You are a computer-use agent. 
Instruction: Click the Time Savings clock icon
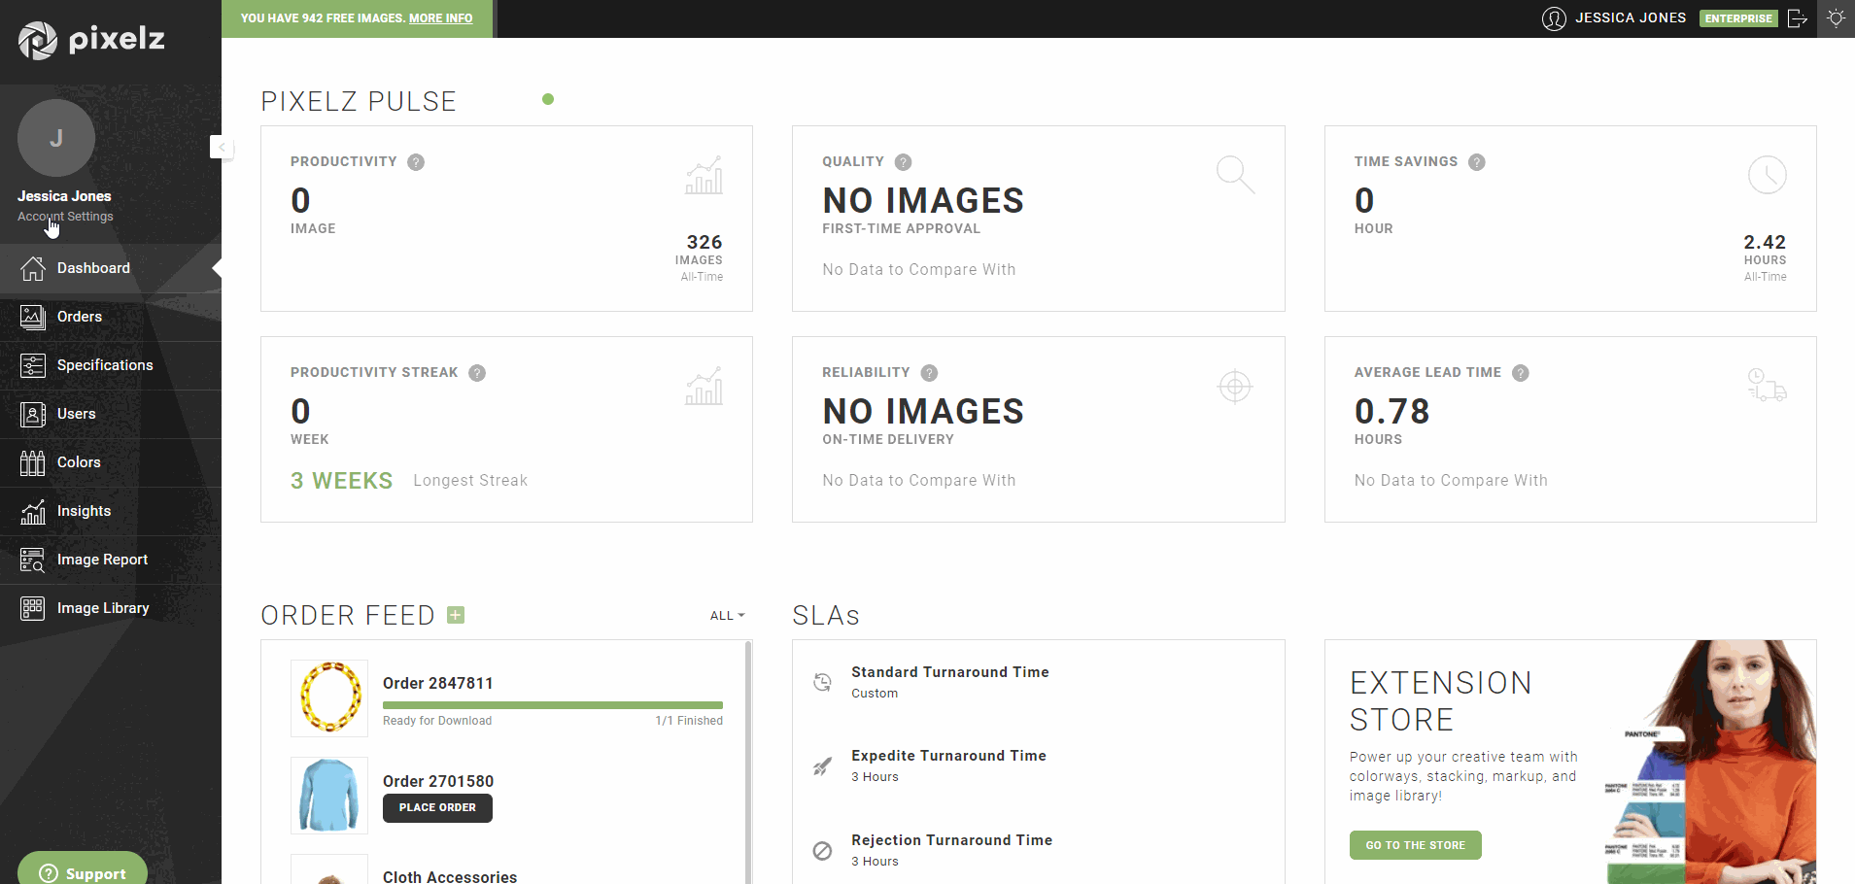pos(1767,175)
